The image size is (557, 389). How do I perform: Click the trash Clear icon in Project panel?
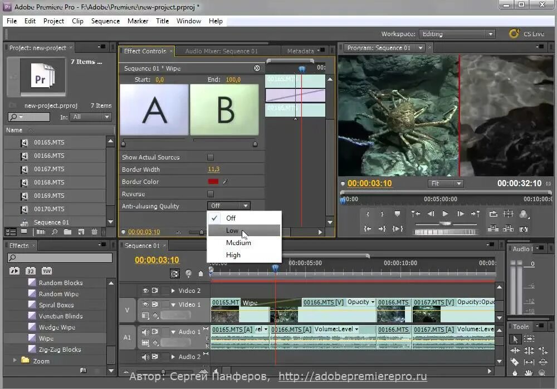pos(94,232)
